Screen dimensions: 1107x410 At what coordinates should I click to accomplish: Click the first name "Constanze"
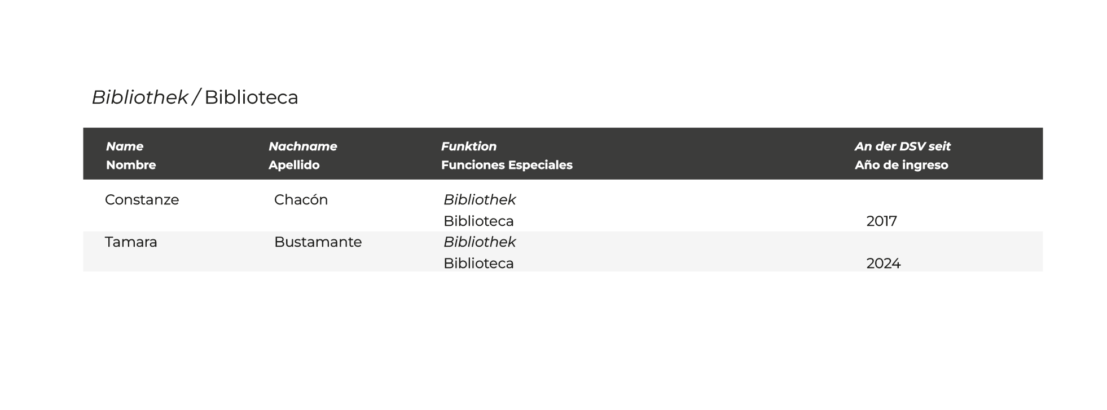pyautogui.click(x=142, y=200)
